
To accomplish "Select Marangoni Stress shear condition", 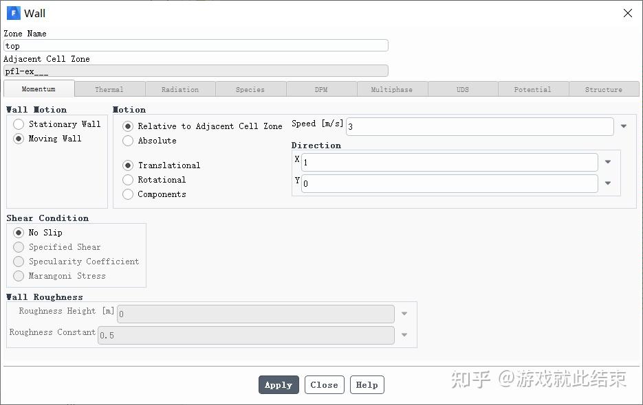I will coord(19,276).
